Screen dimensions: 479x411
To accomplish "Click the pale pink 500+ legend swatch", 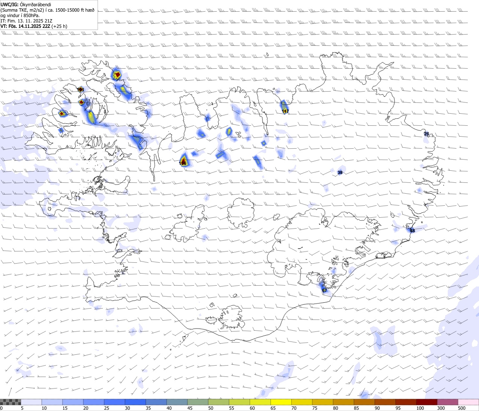I will (468, 402).
